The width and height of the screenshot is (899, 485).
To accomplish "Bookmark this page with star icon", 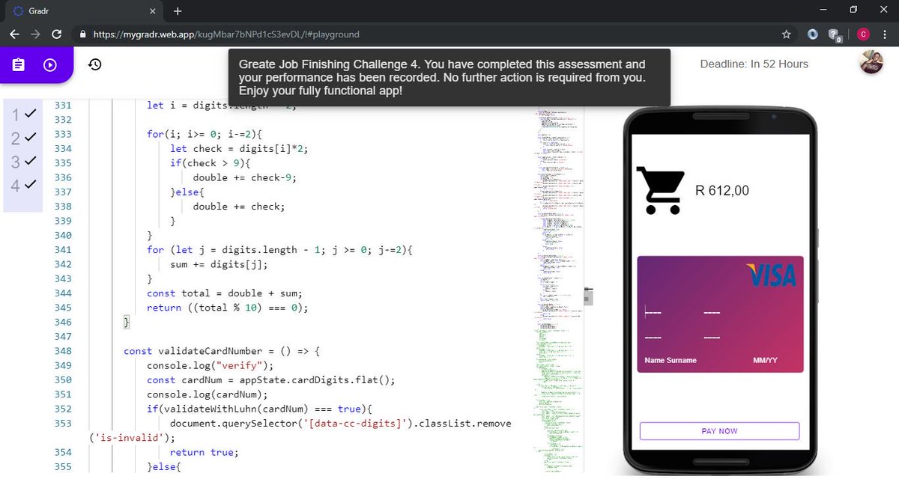I will click(786, 34).
